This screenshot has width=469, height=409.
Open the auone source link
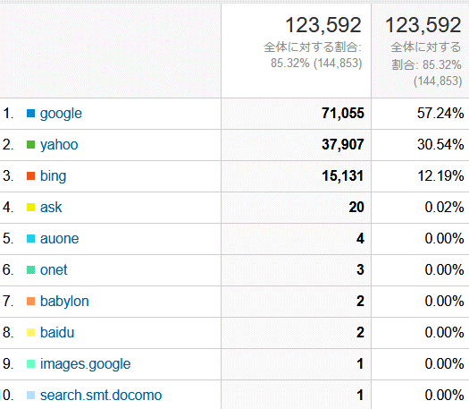tap(59, 238)
